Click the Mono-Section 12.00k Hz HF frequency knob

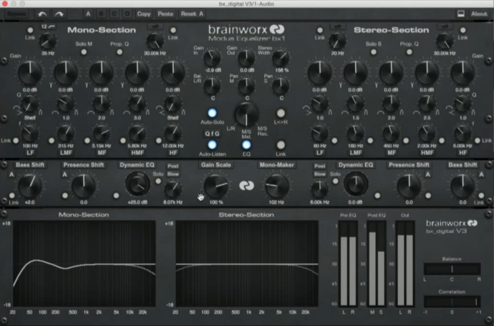[173, 134]
